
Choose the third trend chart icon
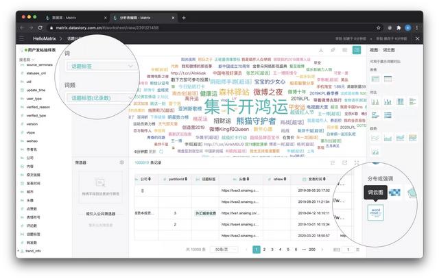(x=401, y=138)
